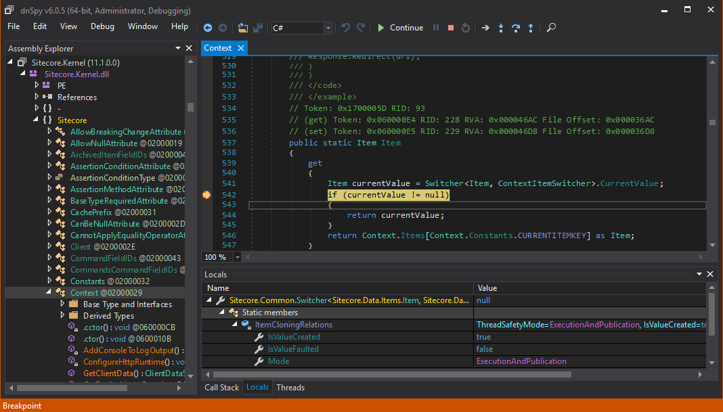The image size is (723, 412).
Task: Collapse the Sitecore.Kernel (11.1.0.0) node
Action: pos(10,62)
